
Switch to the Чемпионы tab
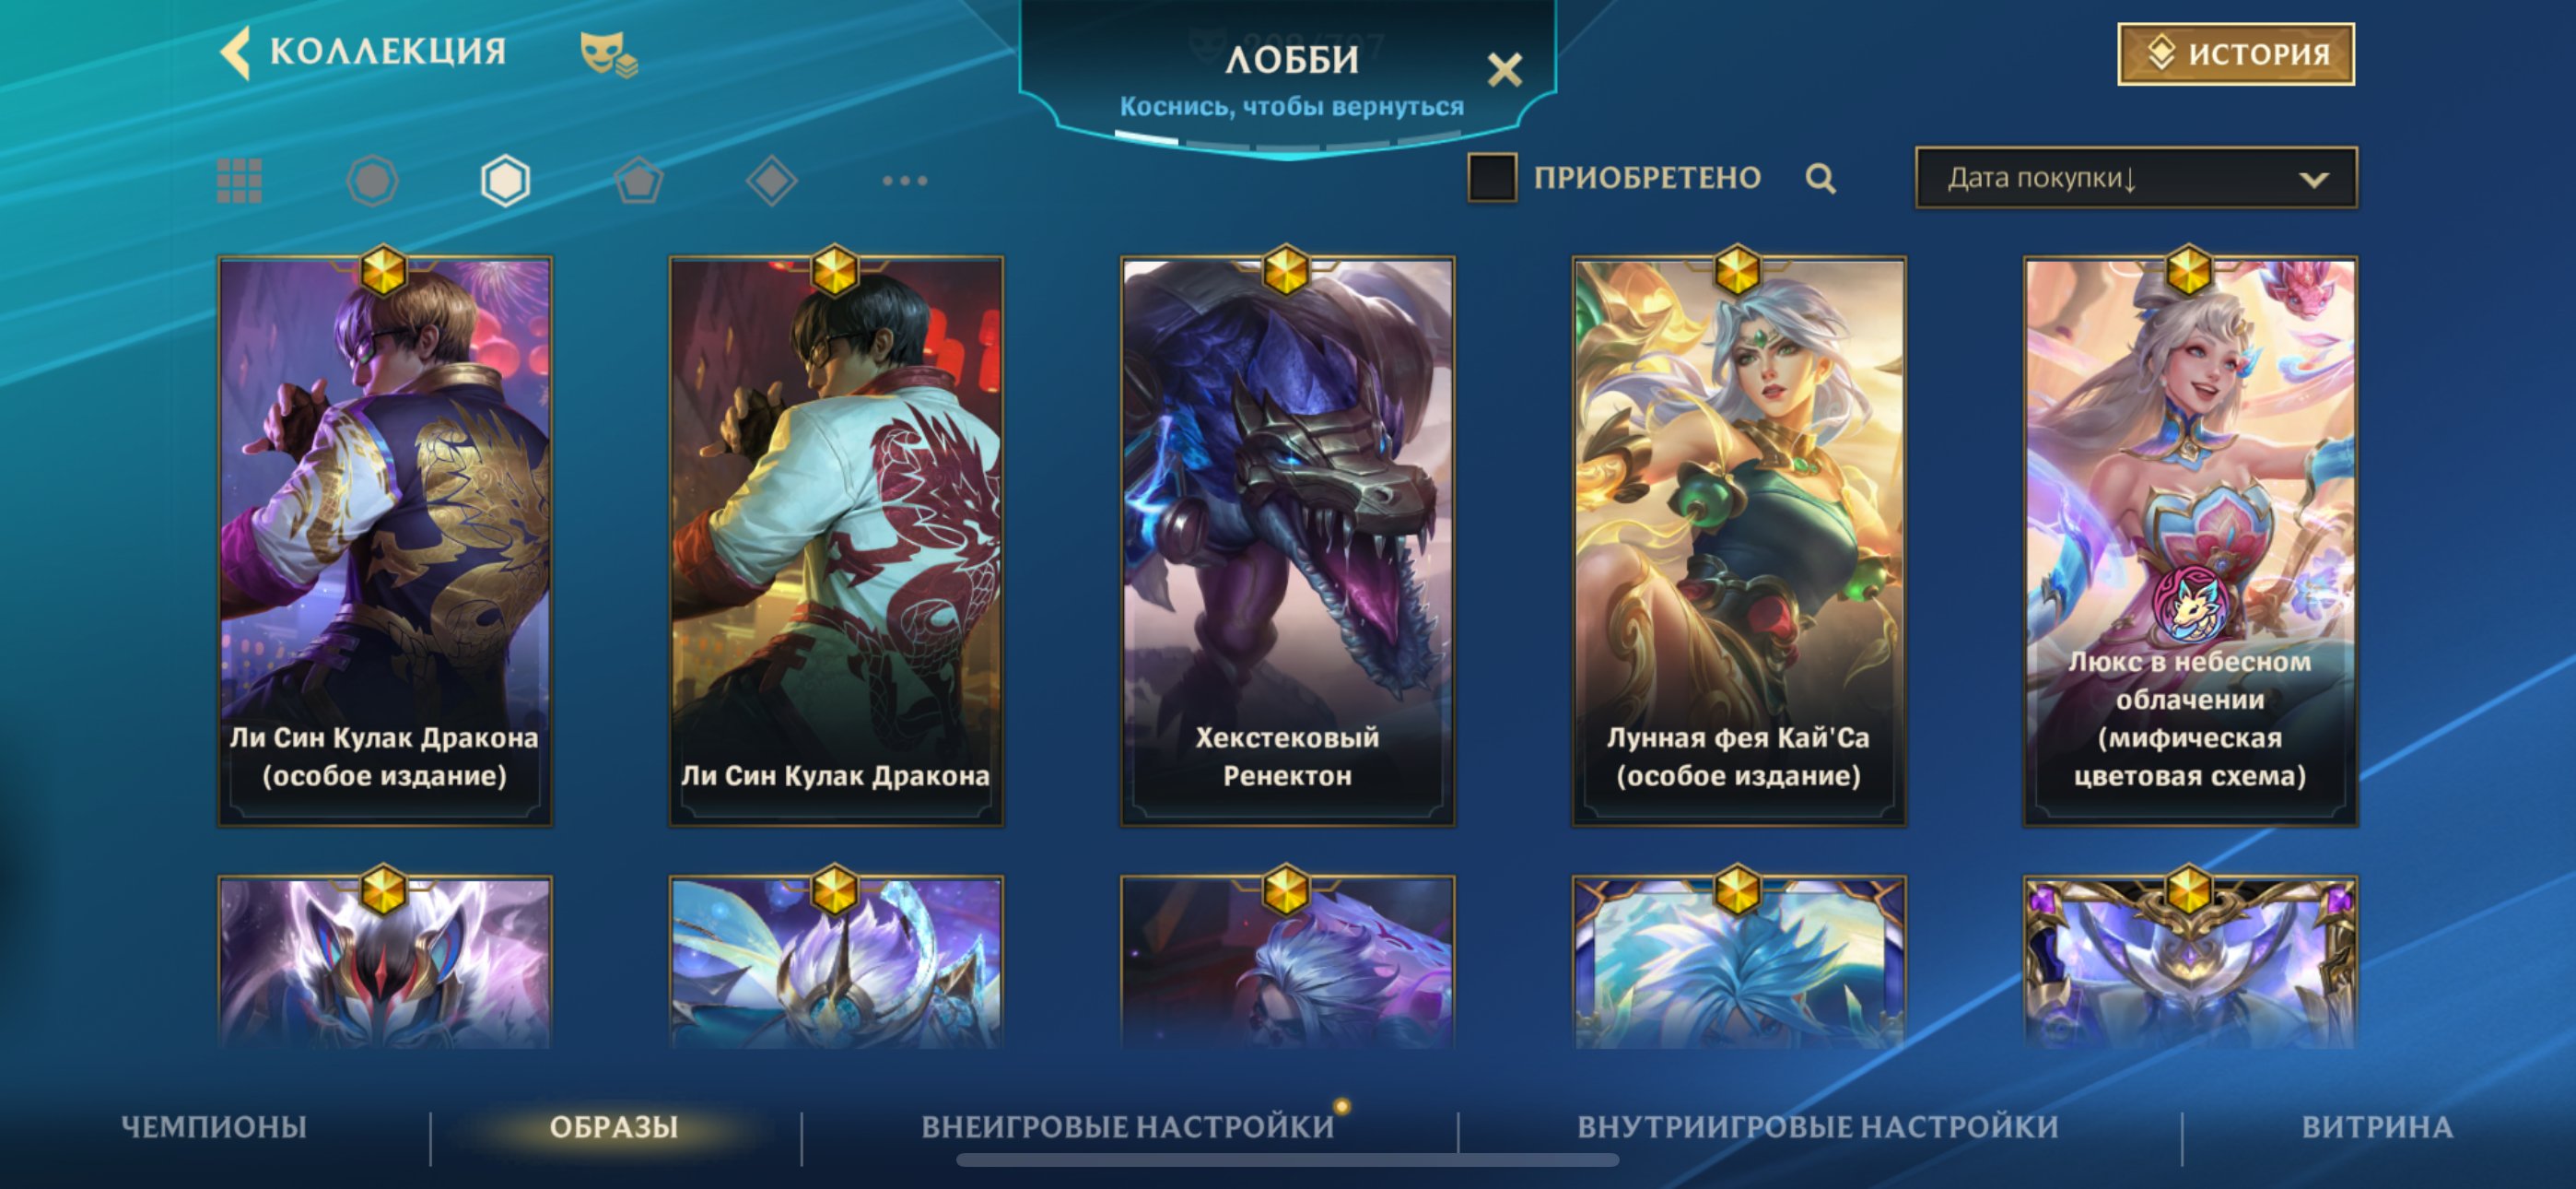click(x=214, y=1127)
